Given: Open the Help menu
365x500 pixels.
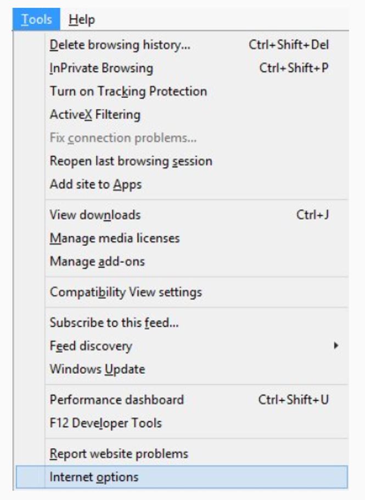Looking at the screenshot, I should point(82,20).
